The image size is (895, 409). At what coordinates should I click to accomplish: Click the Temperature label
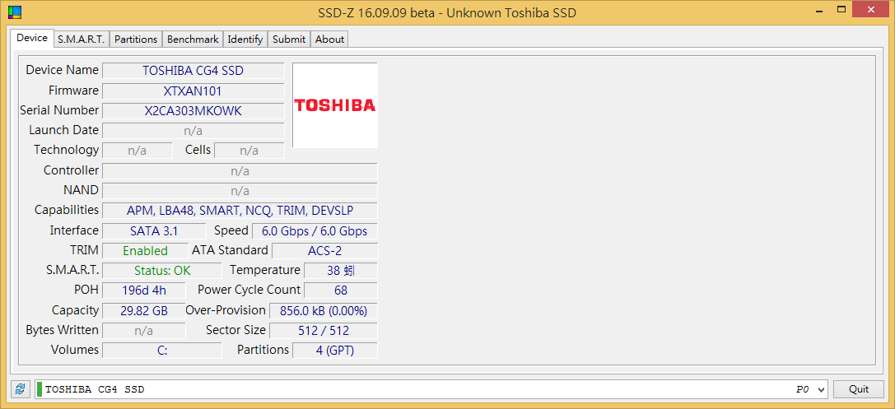pos(265,270)
